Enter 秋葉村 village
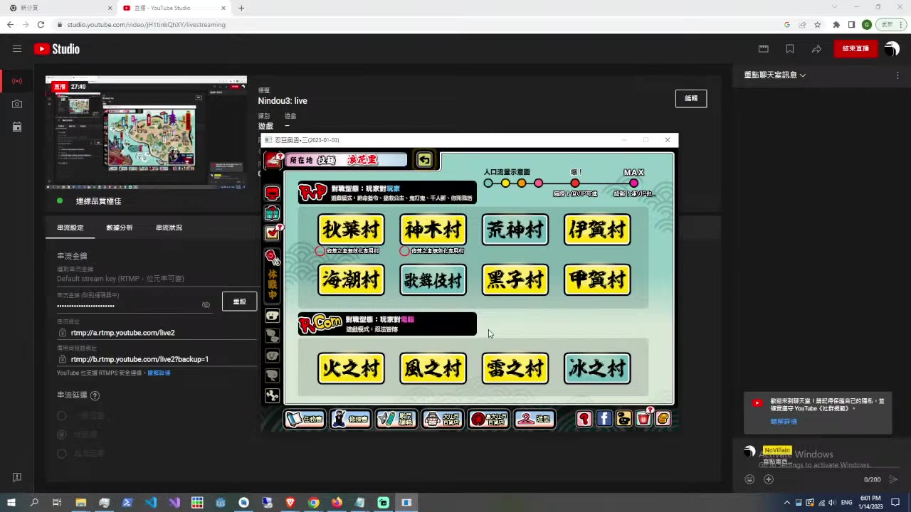 (351, 230)
